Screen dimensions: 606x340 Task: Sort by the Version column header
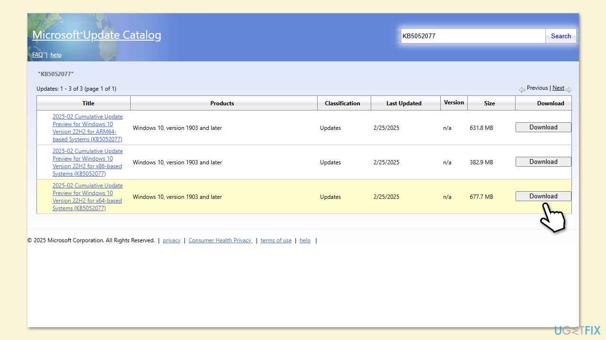454,102
